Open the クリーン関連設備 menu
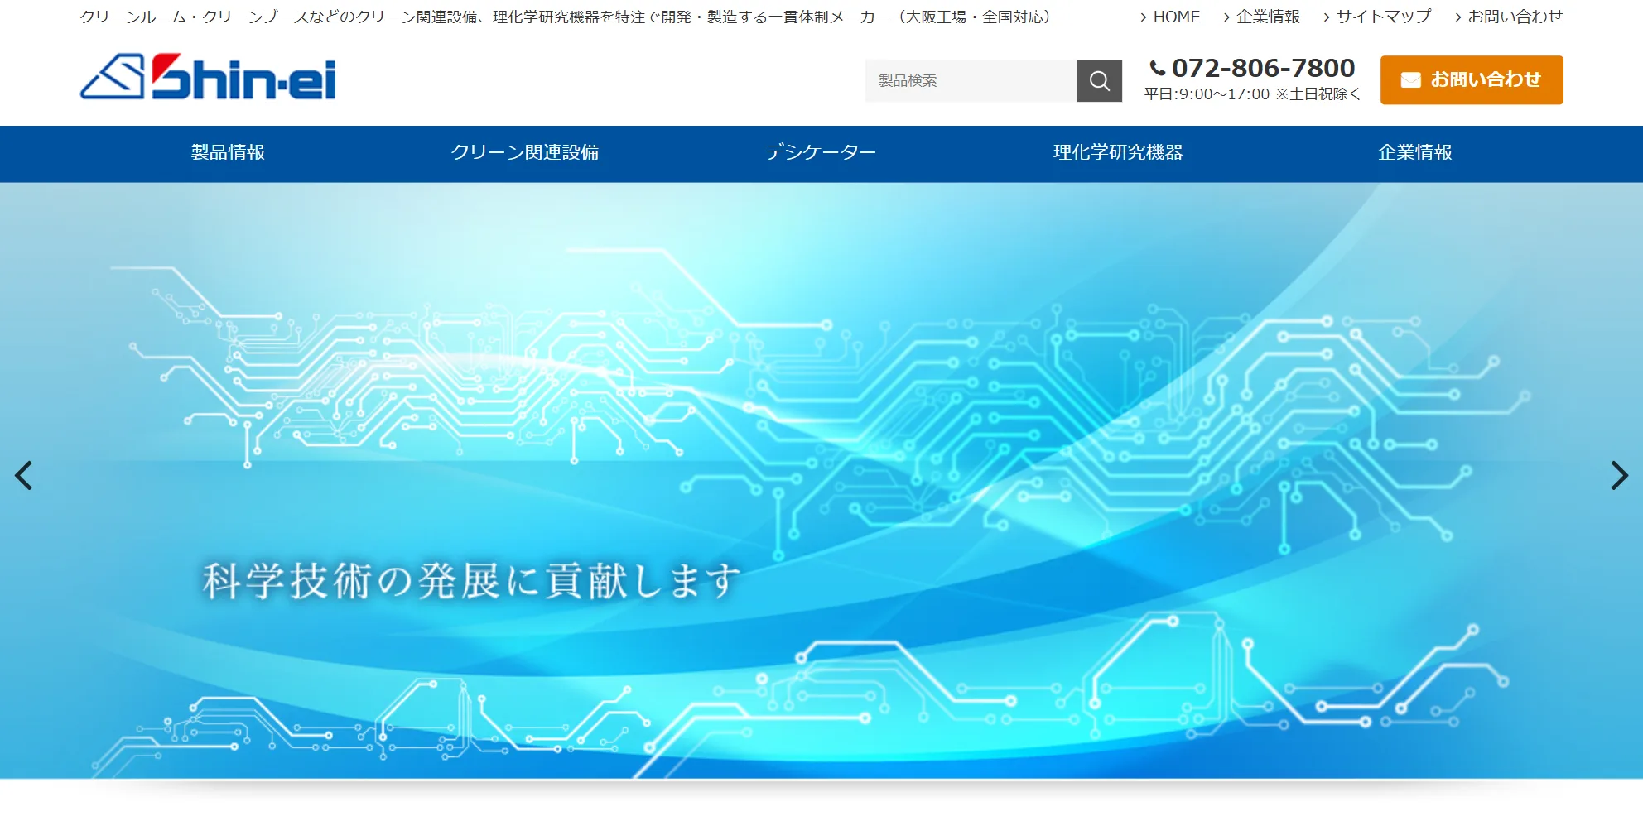 point(524,152)
